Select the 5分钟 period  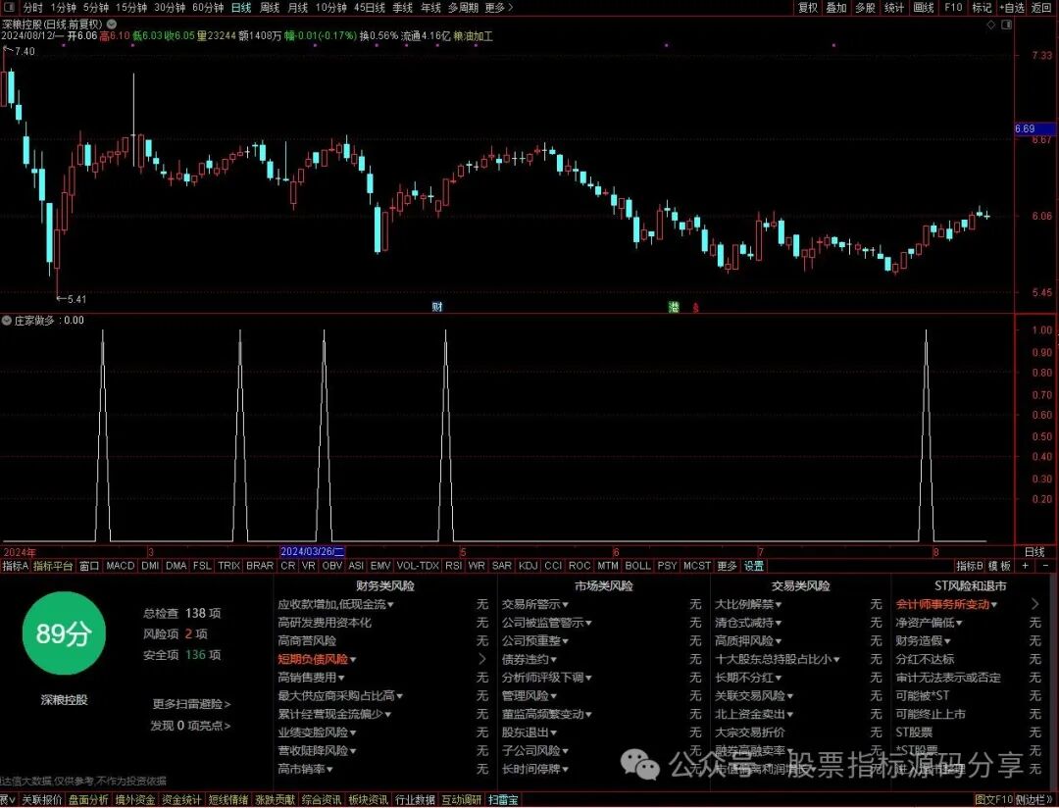pyautogui.click(x=96, y=8)
